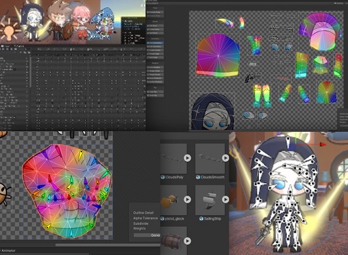The image size is (348, 255).
Task: Click the Copy Rig button
Action: tap(155, 92)
